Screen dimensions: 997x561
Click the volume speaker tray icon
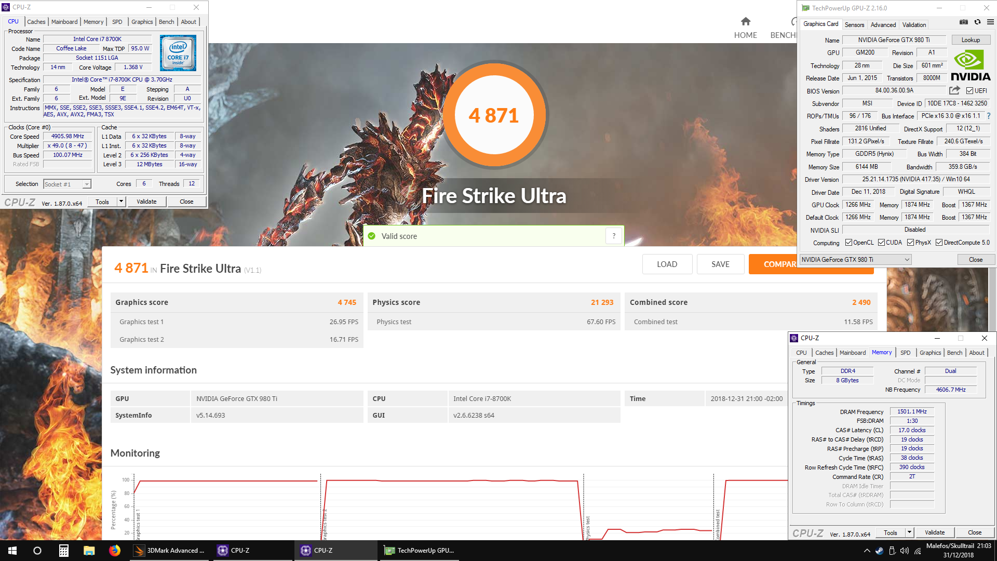tap(905, 551)
